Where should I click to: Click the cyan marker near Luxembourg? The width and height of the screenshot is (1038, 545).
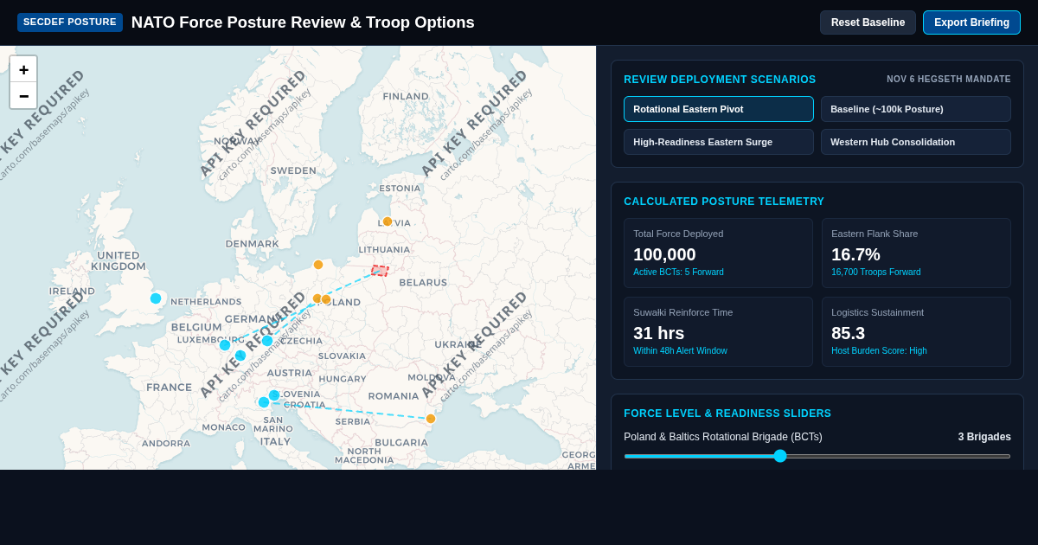coord(225,345)
